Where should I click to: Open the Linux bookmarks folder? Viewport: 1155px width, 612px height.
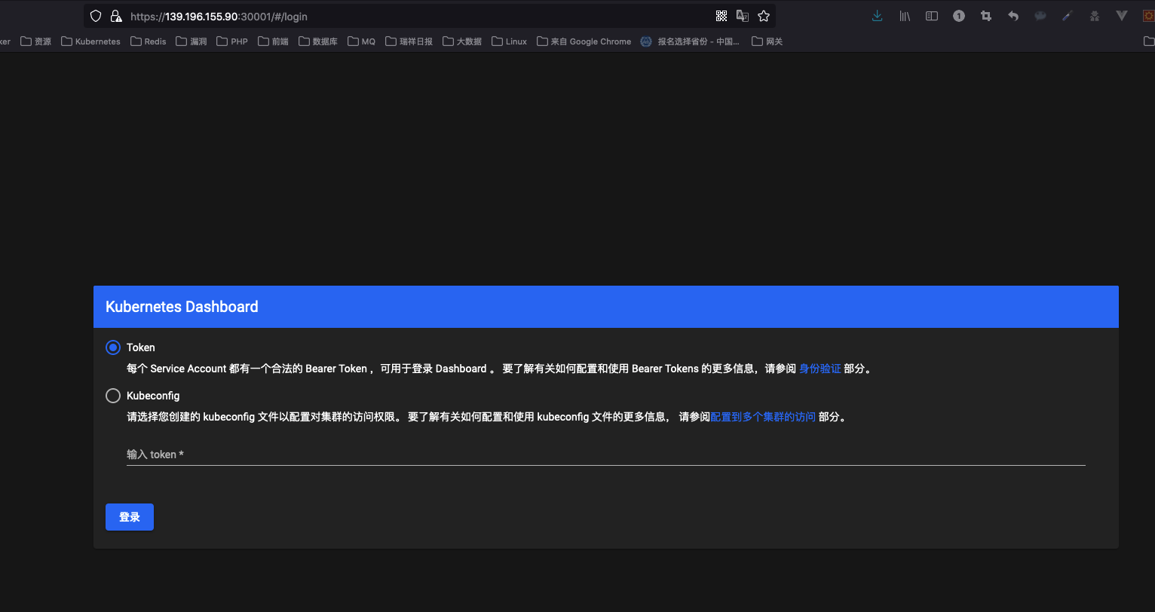pos(510,41)
